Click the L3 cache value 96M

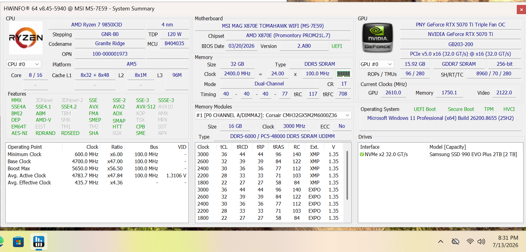(x=177, y=75)
